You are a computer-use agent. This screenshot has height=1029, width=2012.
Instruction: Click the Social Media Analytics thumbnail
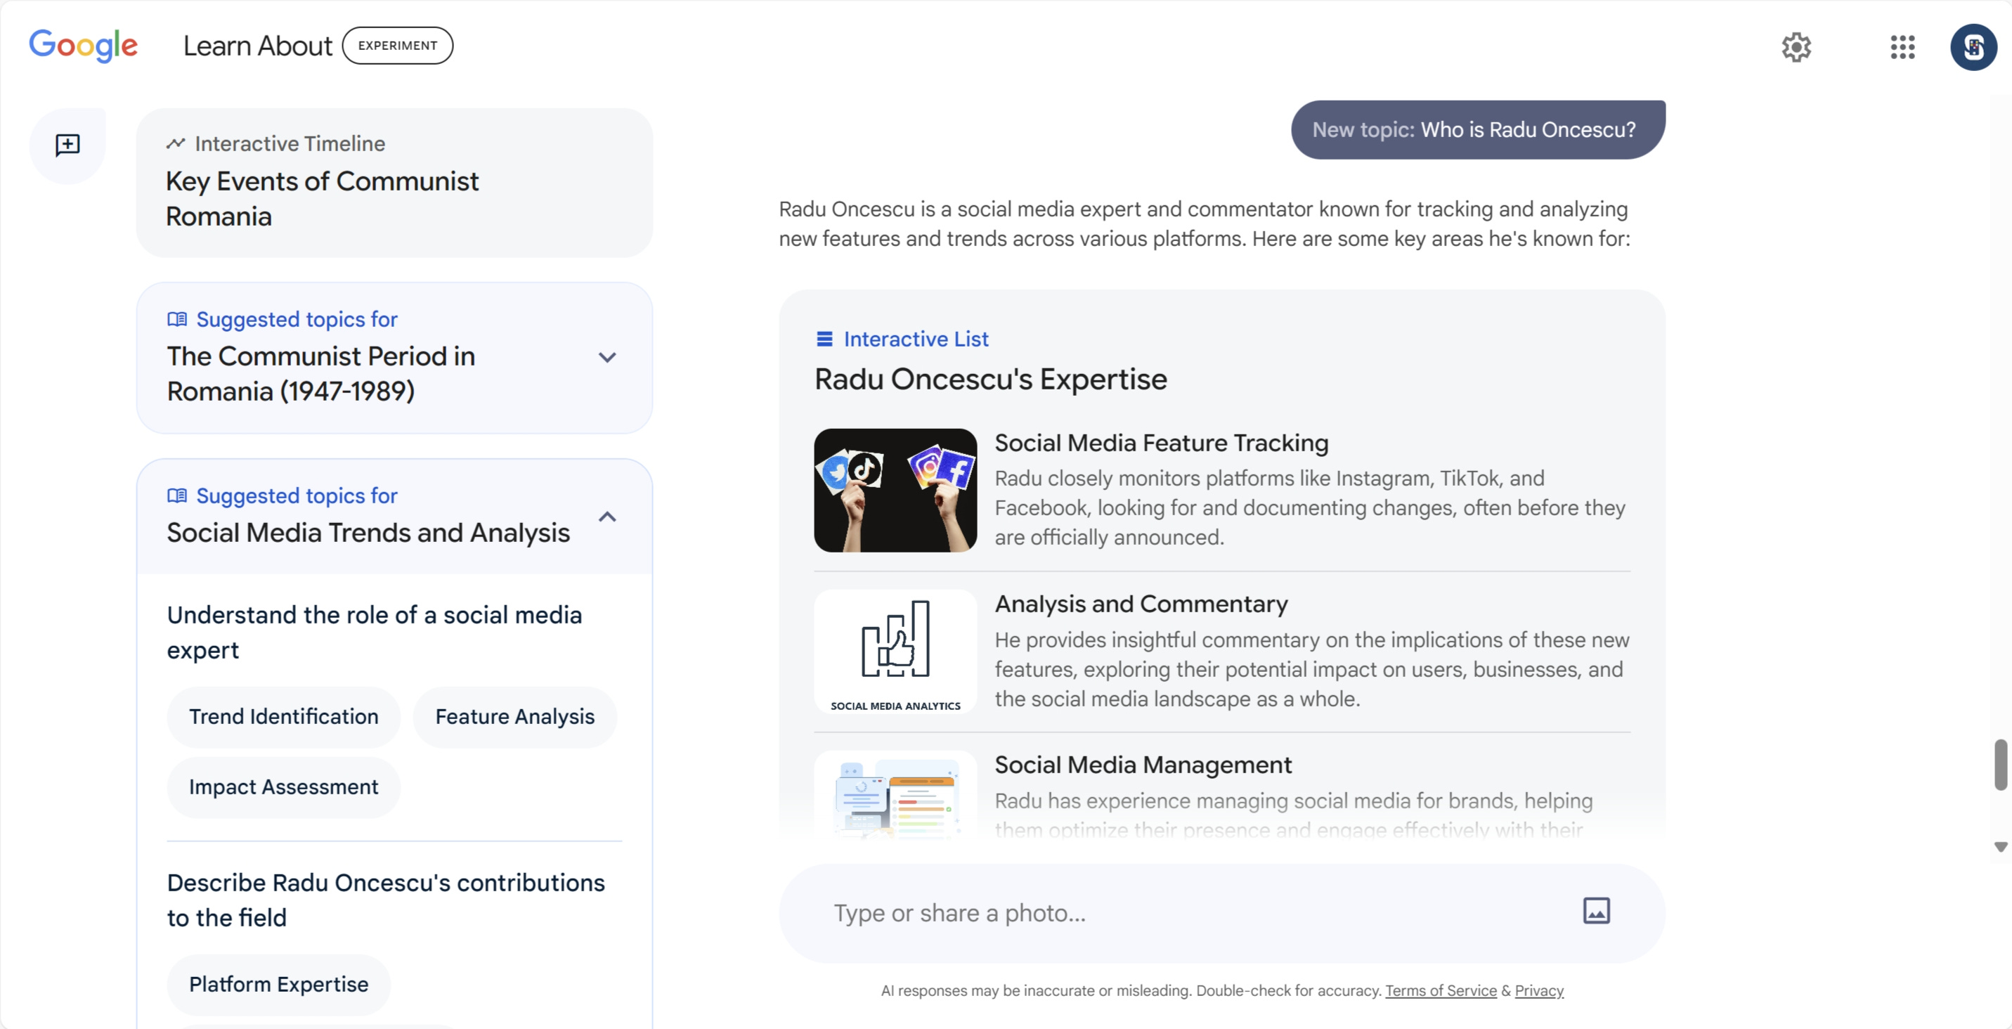[895, 652]
